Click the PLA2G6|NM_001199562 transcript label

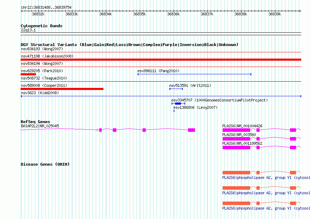coord(242,143)
